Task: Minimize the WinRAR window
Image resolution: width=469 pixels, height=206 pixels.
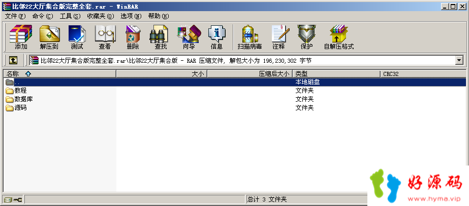Action: pyautogui.click(x=445, y=6)
